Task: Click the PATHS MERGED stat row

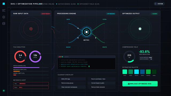Action: tap(146, 58)
